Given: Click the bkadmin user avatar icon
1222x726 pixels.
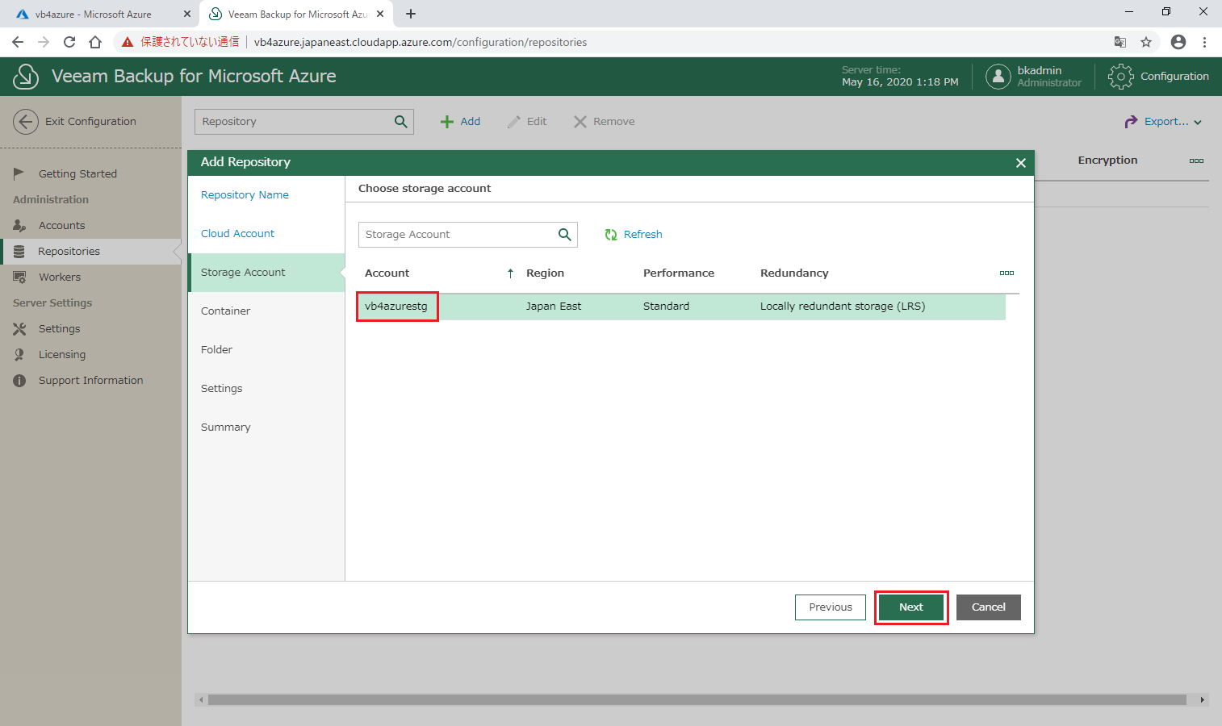Looking at the screenshot, I should (998, 77).
